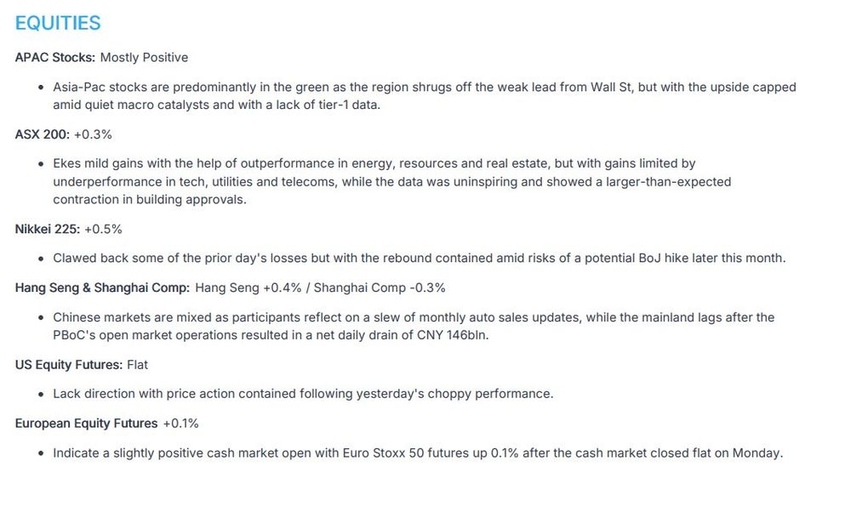Click bullet beside Asia-Pac stocks paragraph
The height and width of the screenshot is (518, 851).
click(x=41, y=88)
